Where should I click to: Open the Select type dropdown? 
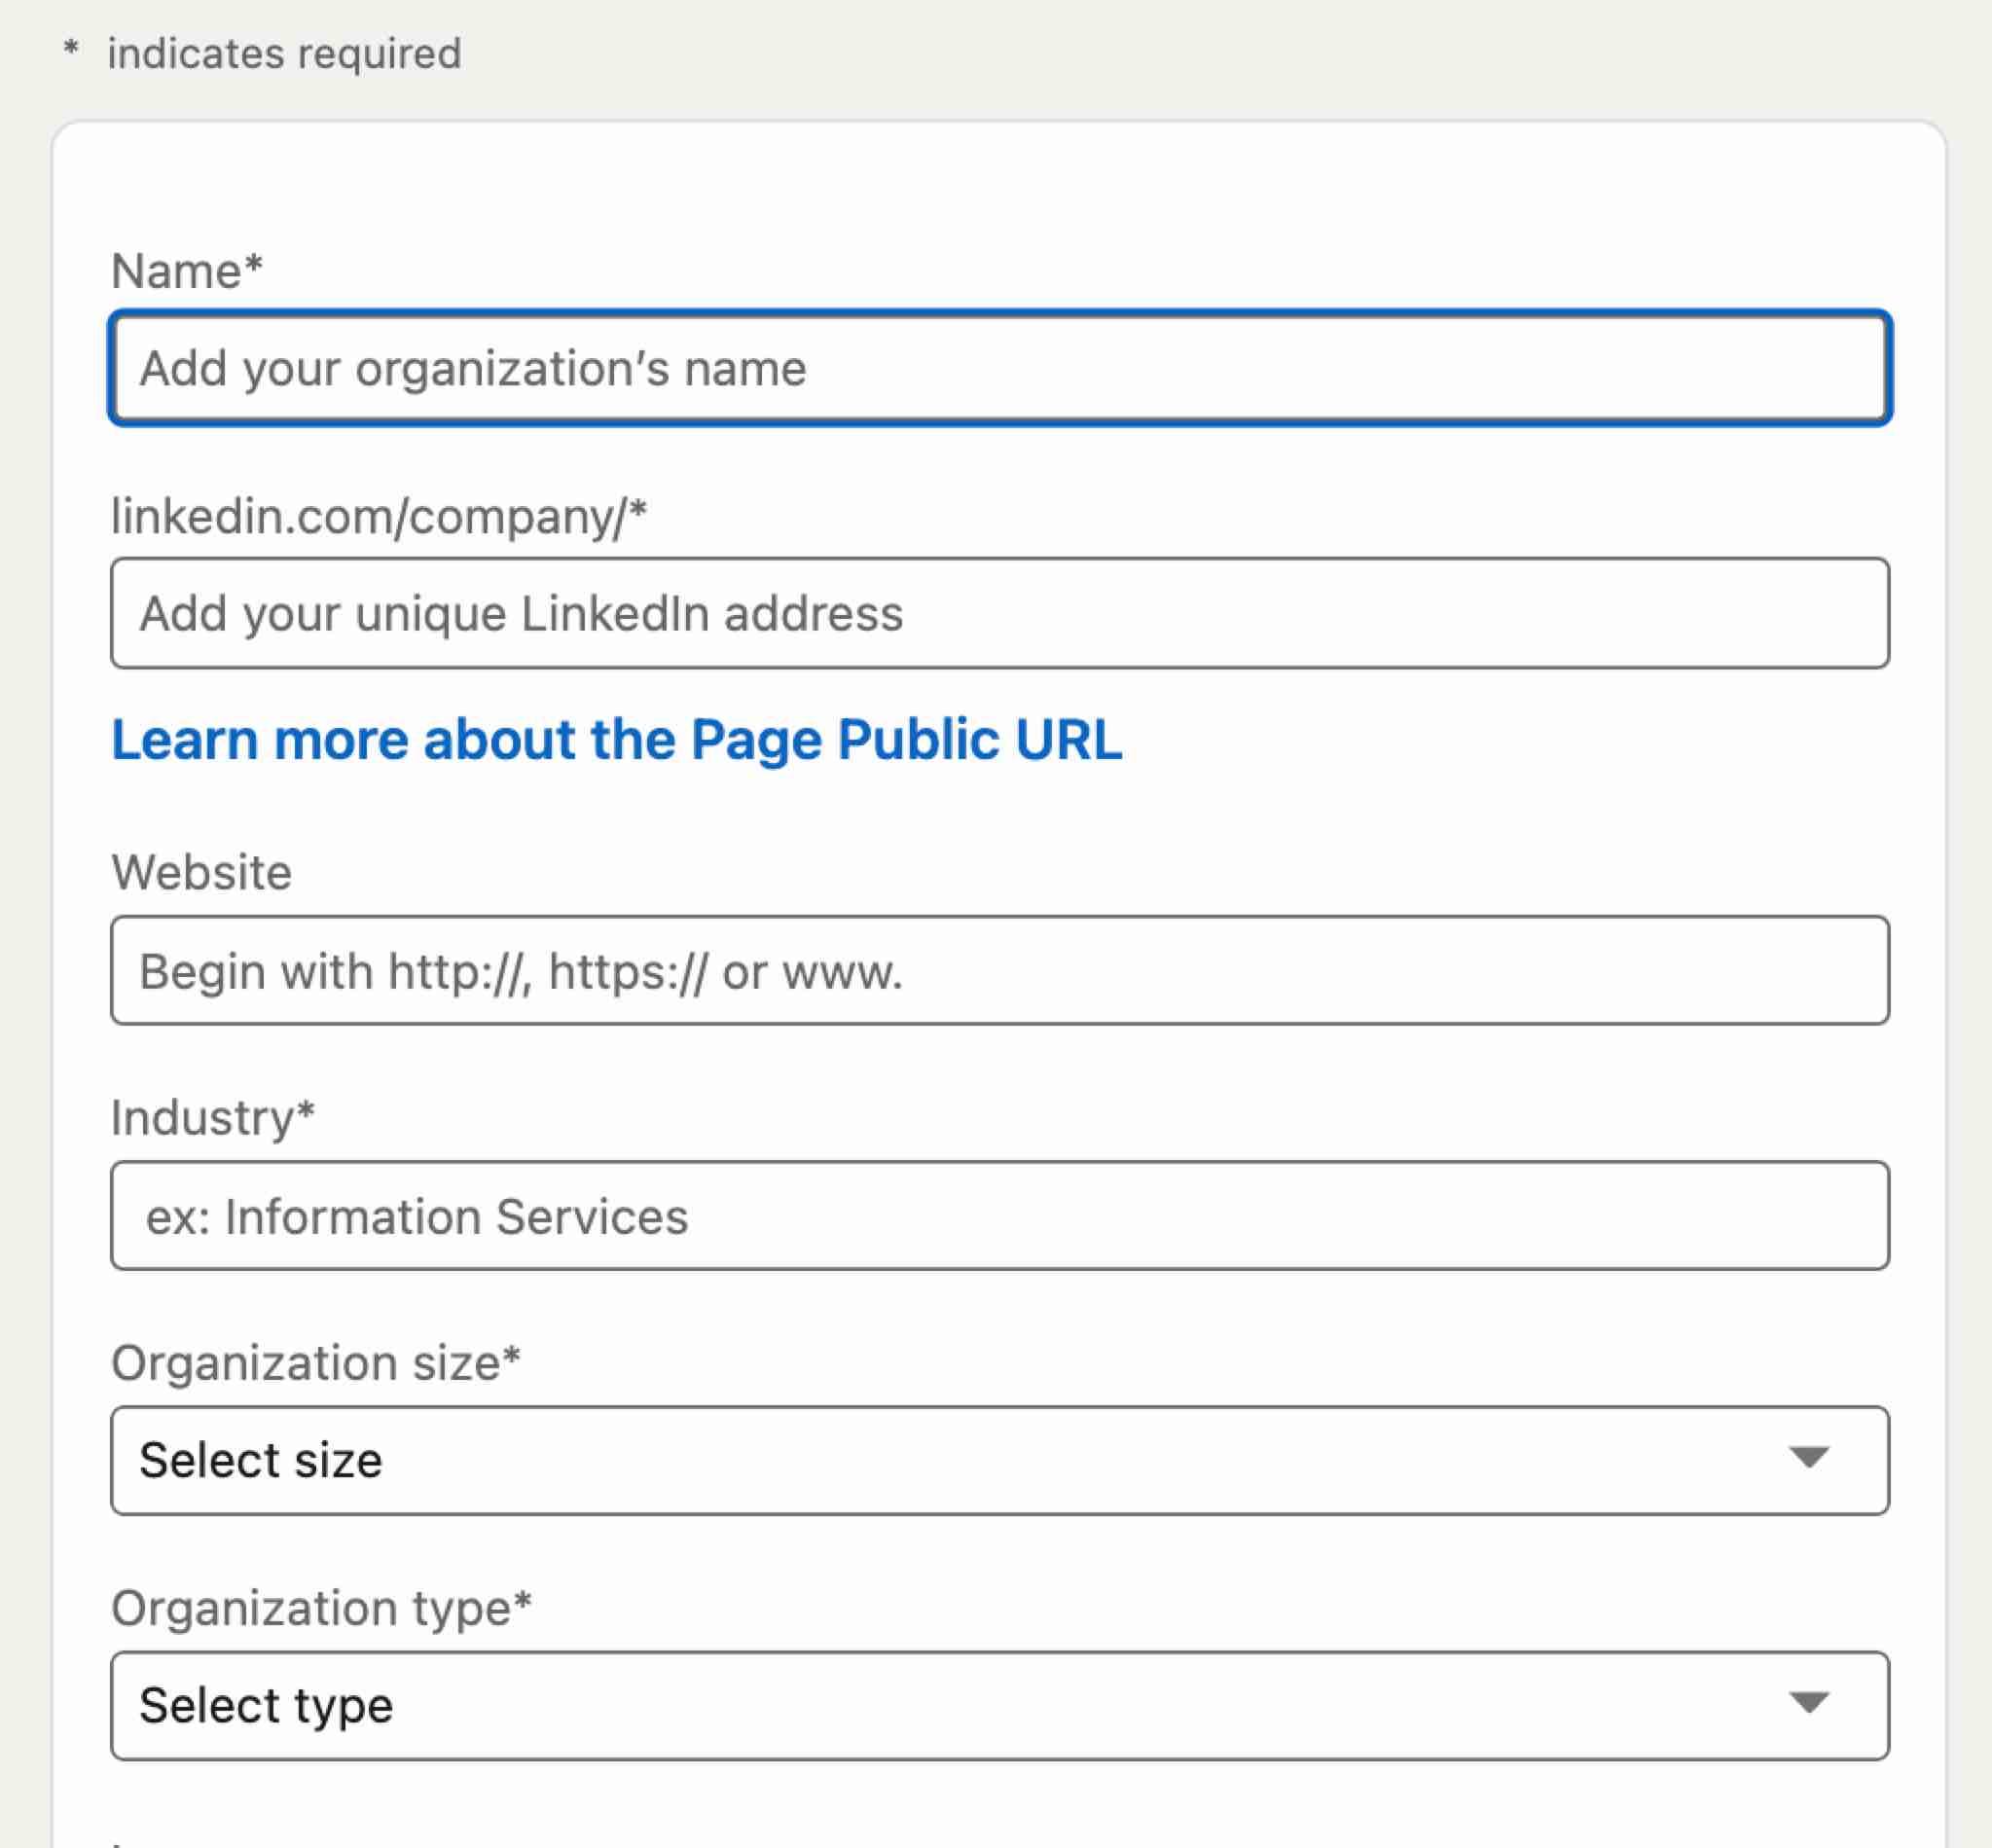click(x=999, y=1705)
